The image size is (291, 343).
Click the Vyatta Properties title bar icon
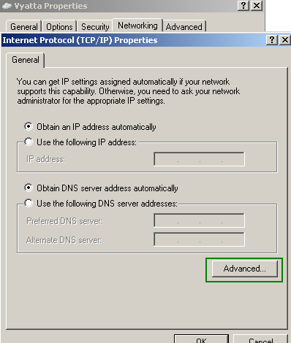[x=7, y=6]
